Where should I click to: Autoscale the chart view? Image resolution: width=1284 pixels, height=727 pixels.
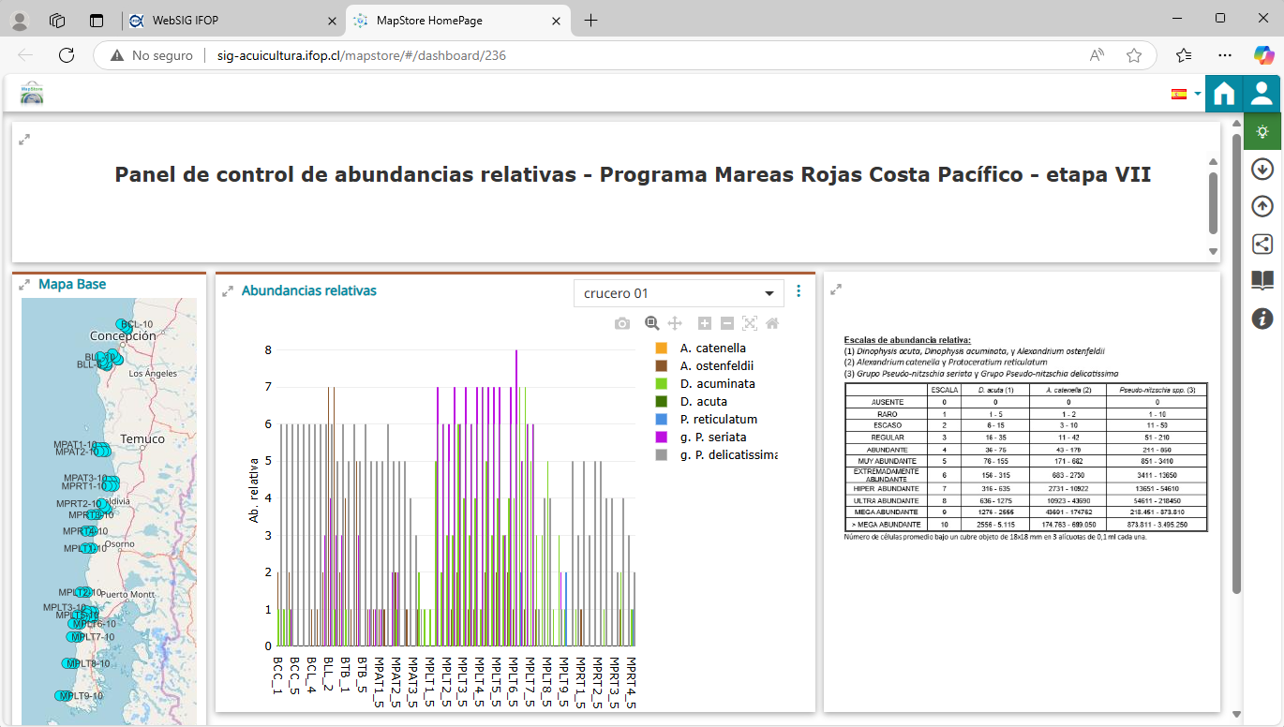pyautogui.click(x=749, y=323)
